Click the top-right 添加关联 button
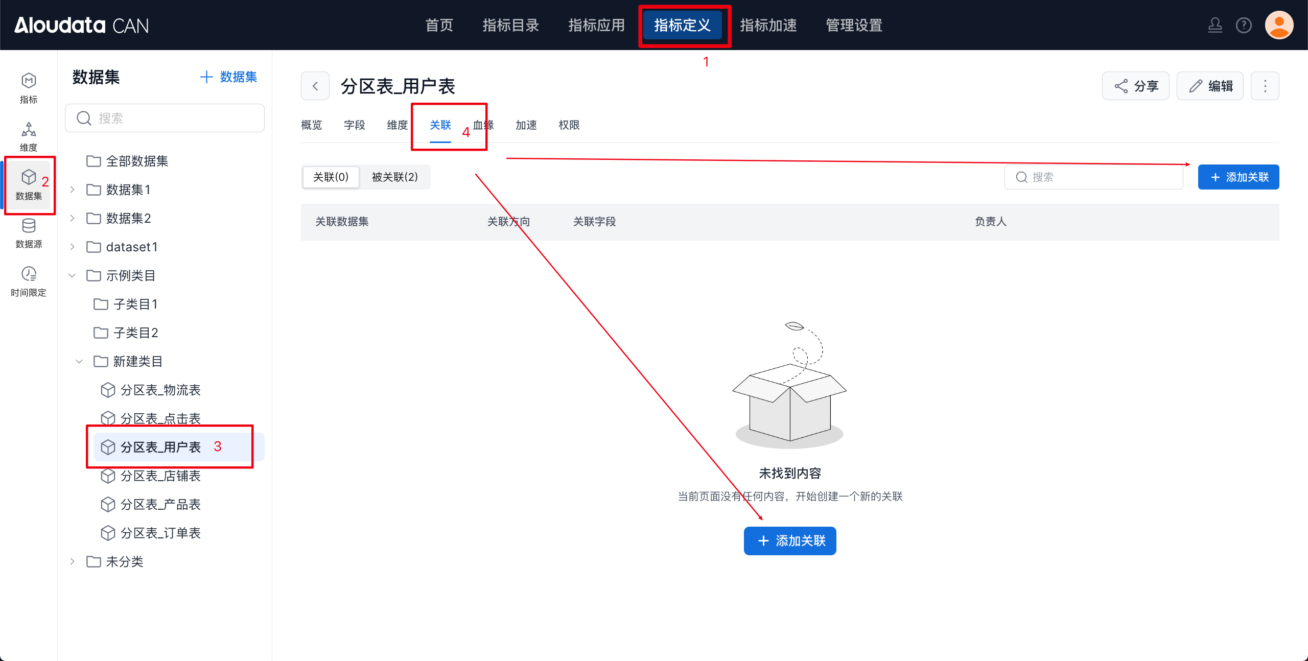1308x661 pixels. click(x=1238, y=177)
